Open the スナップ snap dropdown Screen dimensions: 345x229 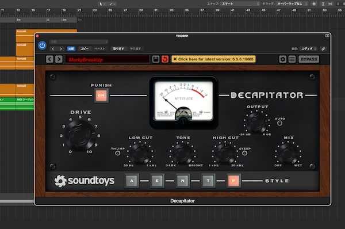240,4
